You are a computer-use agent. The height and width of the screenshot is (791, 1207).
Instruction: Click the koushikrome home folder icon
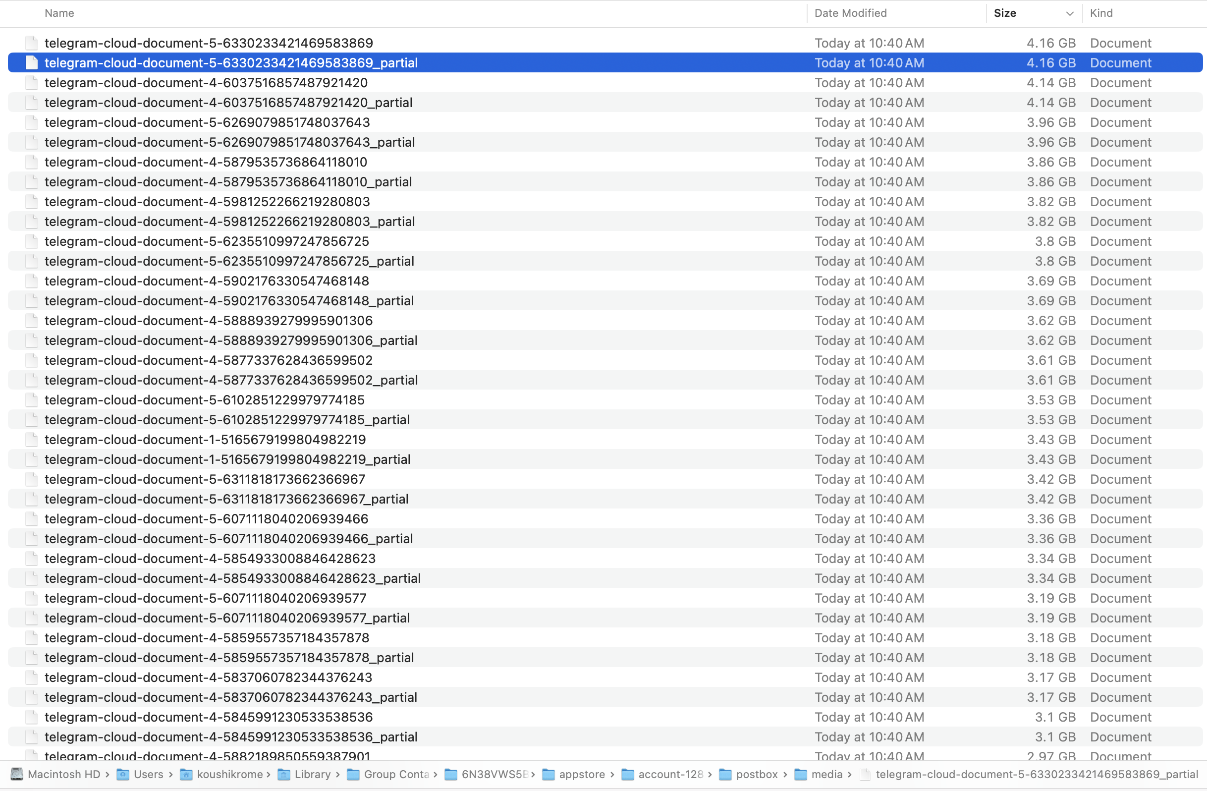(186, 774)
